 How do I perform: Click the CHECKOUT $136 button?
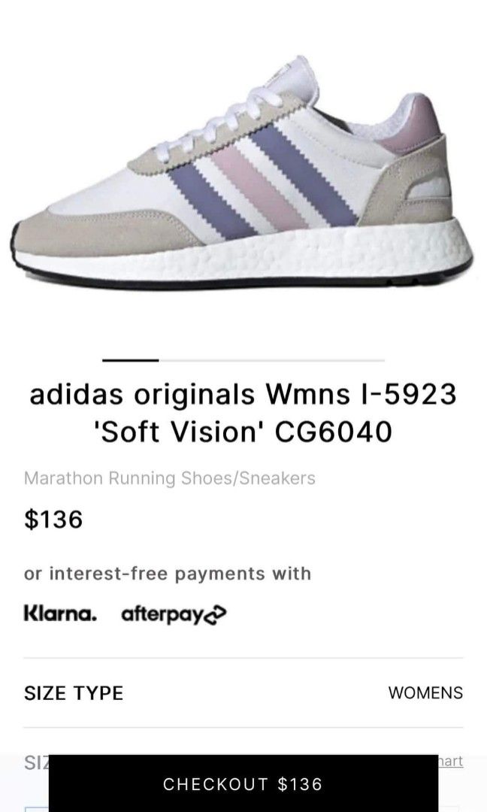pyautogui.click(x=243, y=784)
